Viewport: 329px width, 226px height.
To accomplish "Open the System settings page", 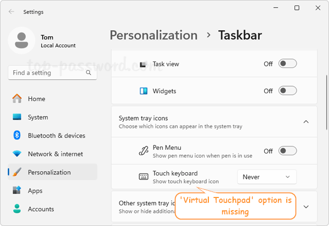I will click(38, 117).
